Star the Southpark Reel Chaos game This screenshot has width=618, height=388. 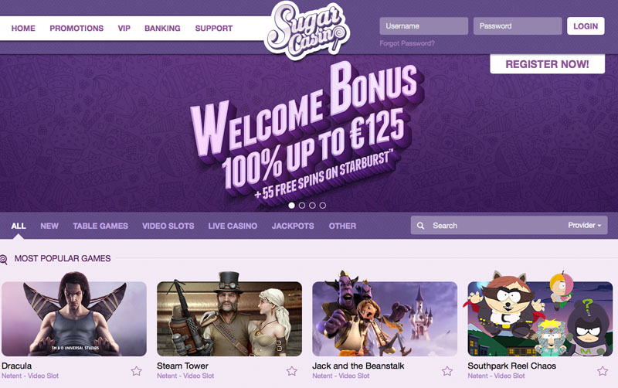[x=603, y=371]
